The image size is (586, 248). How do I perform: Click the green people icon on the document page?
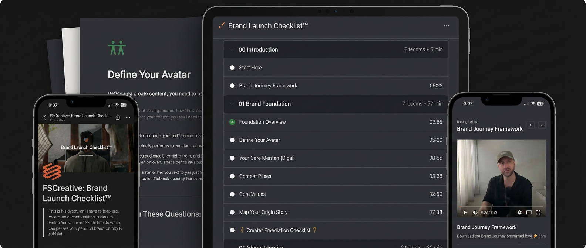(117, 48)
